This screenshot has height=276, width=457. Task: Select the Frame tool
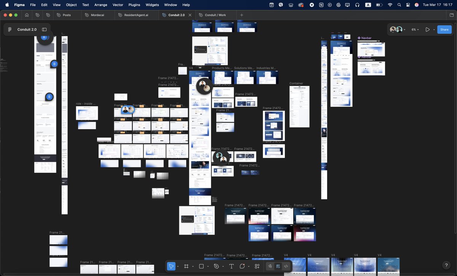click(x=186, y=266)
